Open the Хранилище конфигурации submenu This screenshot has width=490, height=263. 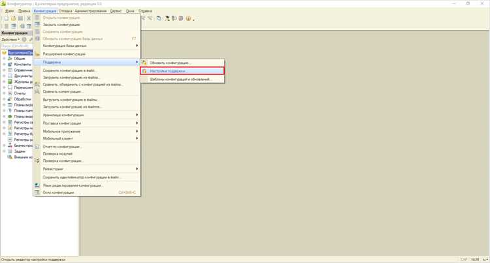pos(87,115)
